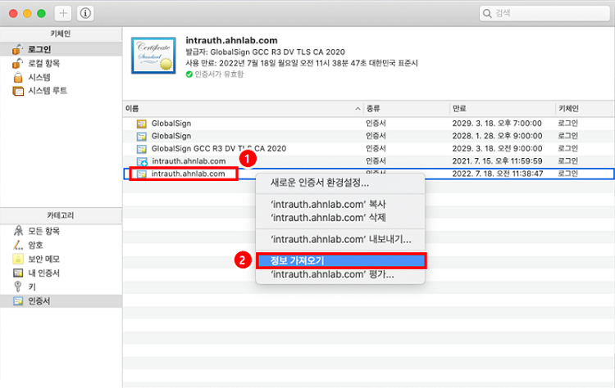
Task: Select GlobalSign row expiring 2028. 1. 28.
Action: 369,136
